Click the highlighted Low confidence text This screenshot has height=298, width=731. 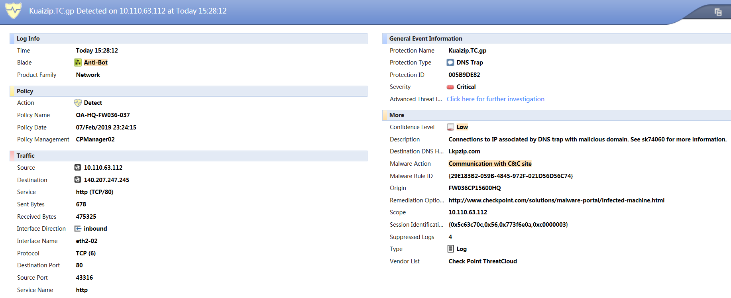[462, 127]
